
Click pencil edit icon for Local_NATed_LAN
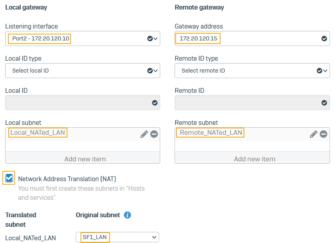pos(144,134)
